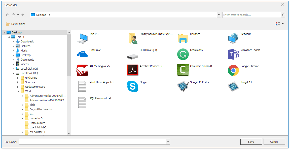Select the exchange folder in tree
Screen dimensions: 290x150
click(31, 78)
